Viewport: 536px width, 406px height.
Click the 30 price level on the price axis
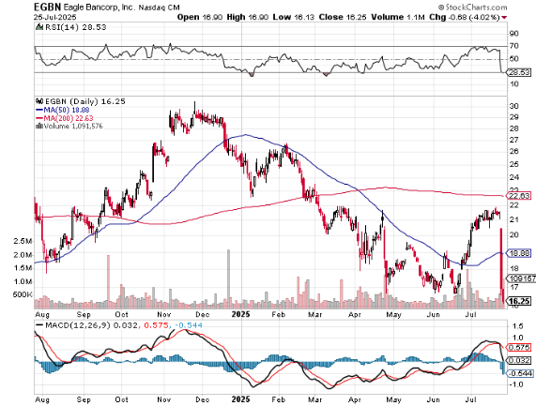pyautogui.click(x=514, y=106)
